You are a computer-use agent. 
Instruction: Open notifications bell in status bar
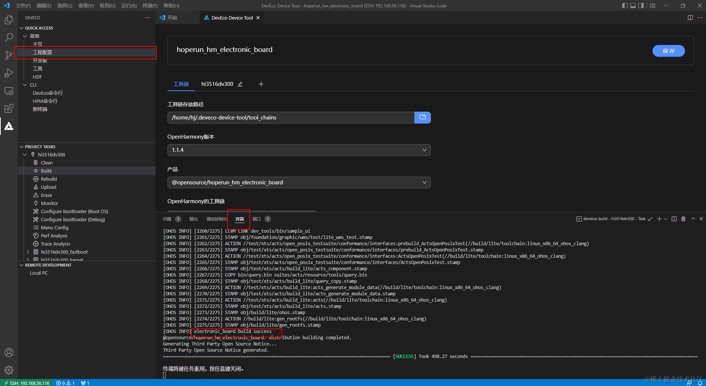[700, 383]
